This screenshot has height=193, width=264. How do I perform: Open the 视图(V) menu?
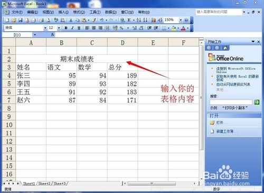48,12
